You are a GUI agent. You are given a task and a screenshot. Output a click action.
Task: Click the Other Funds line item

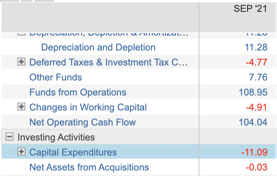pos(56,77)
